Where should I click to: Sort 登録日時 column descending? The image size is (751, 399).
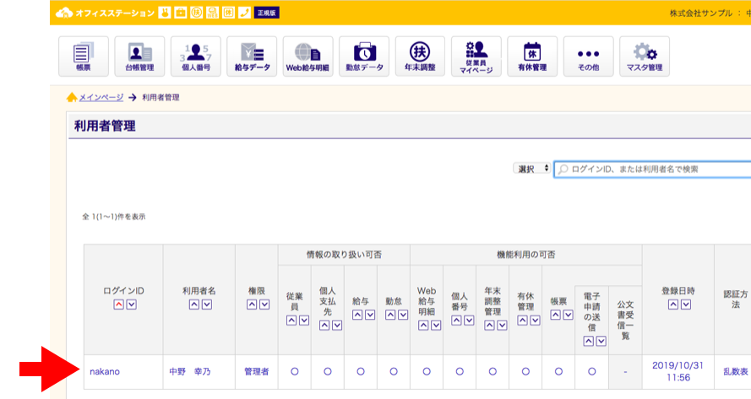click(686, 305)
